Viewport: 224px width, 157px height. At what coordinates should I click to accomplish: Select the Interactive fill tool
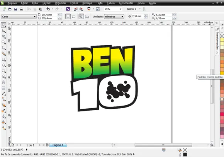point(3,128)
